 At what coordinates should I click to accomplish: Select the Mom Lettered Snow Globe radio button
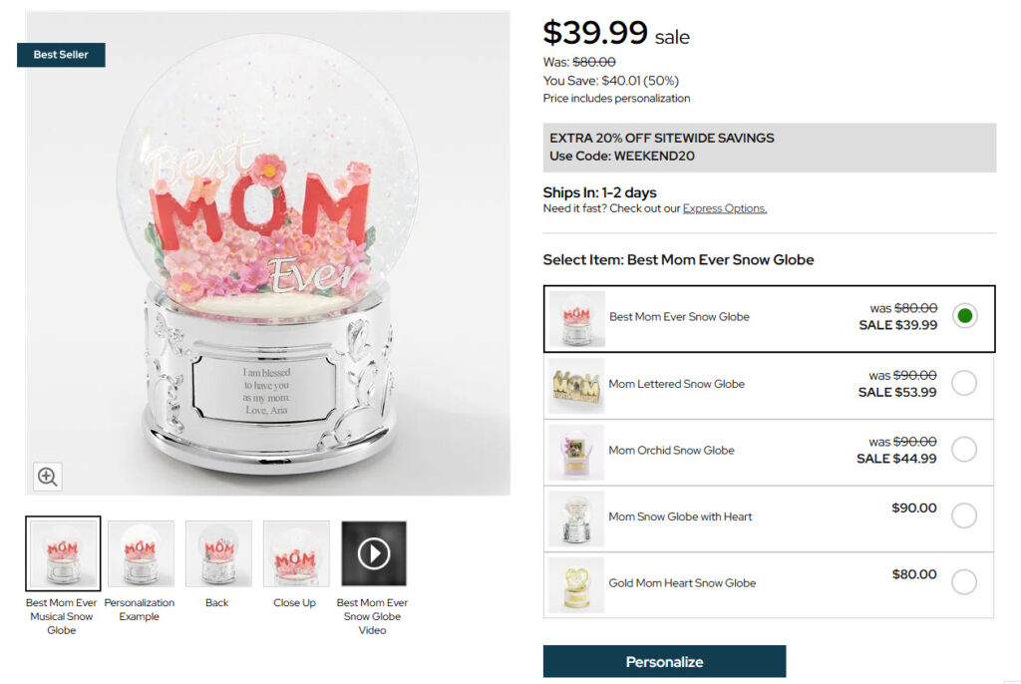click(x=964, y=383)
